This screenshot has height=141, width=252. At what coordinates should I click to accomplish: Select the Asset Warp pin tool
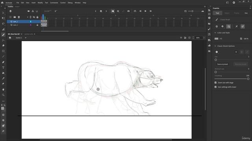(x=3, y=84)
